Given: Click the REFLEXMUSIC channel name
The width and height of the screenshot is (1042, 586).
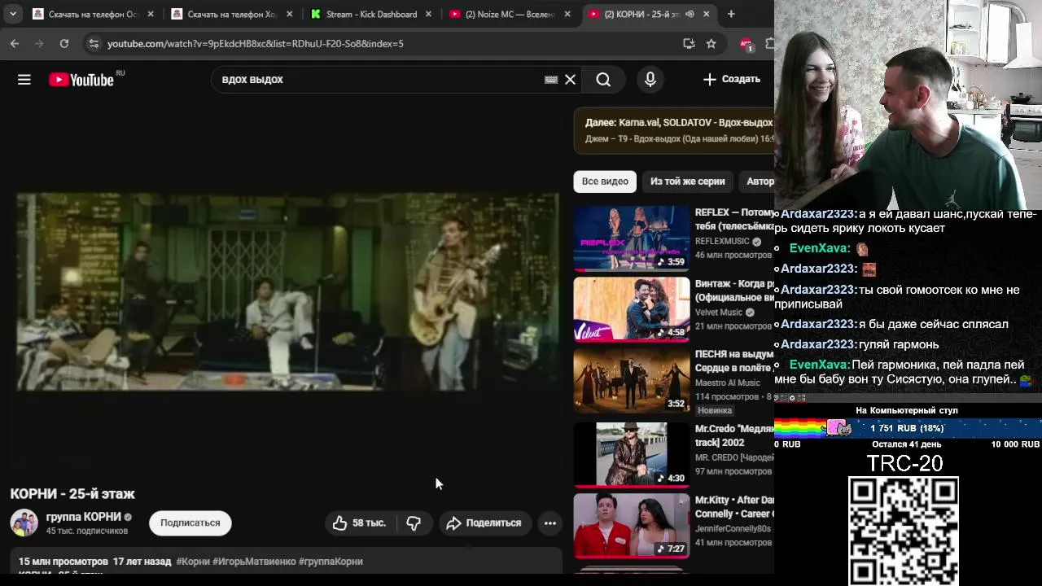Looking at the screenshot, I should tap(722, 242).
